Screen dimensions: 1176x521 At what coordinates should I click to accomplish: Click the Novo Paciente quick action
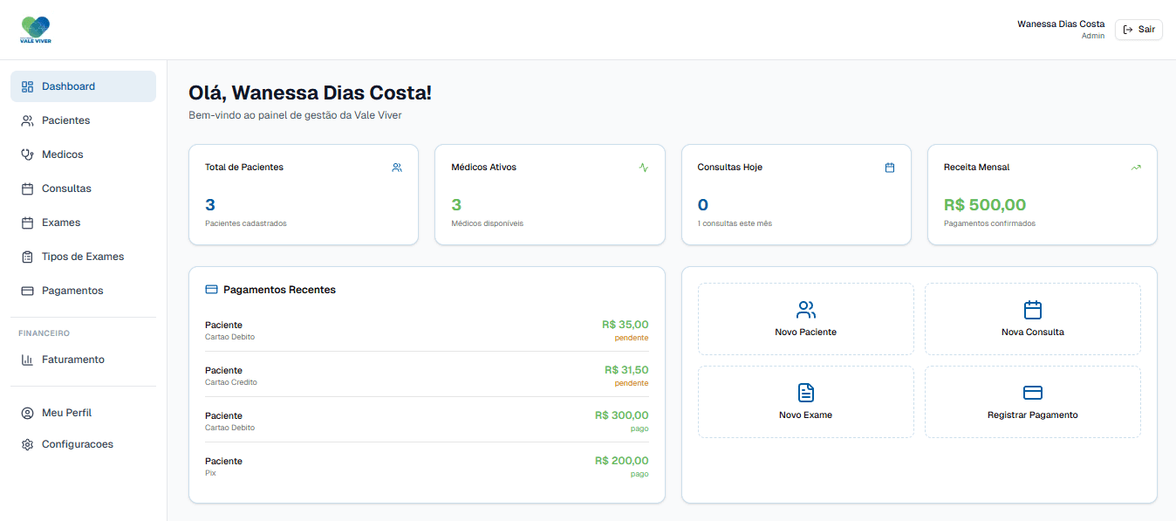(805, 319)
